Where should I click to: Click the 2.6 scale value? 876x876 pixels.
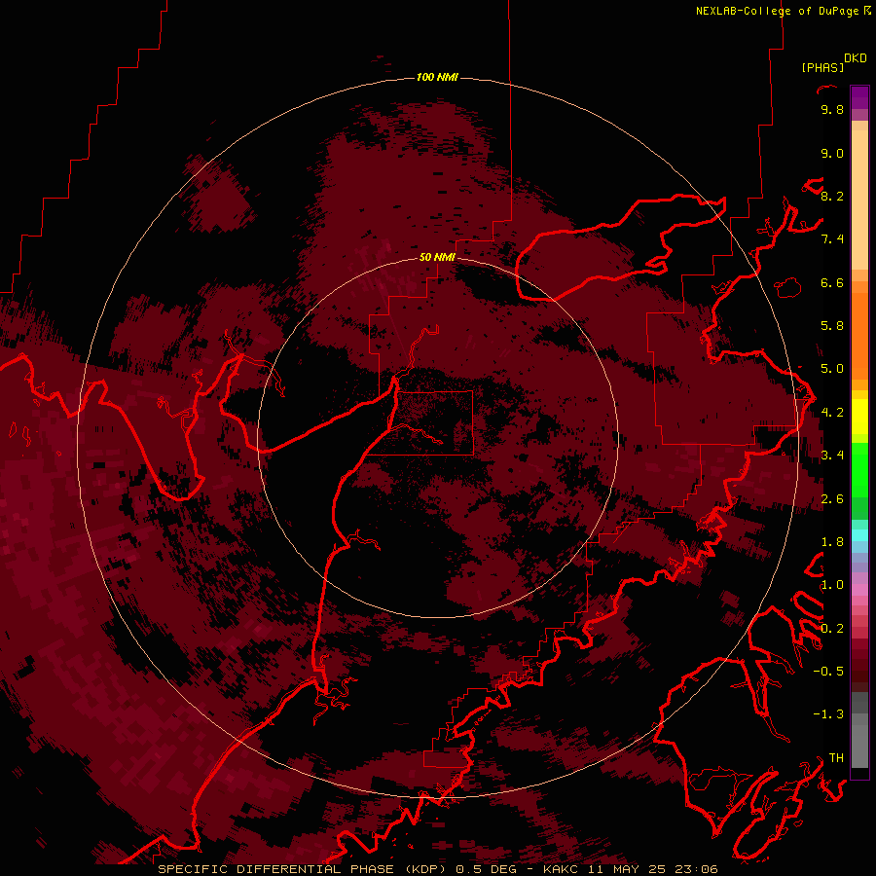click(832, 499)
